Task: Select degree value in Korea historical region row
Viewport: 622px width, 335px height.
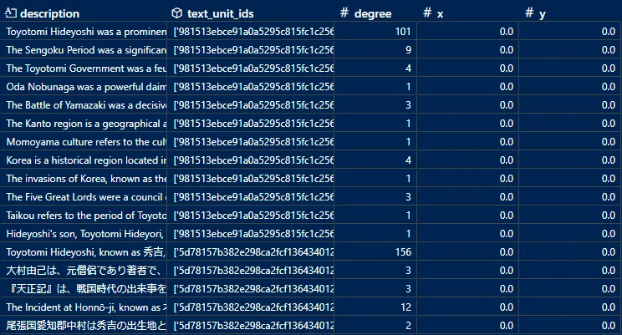Action: 408,160
